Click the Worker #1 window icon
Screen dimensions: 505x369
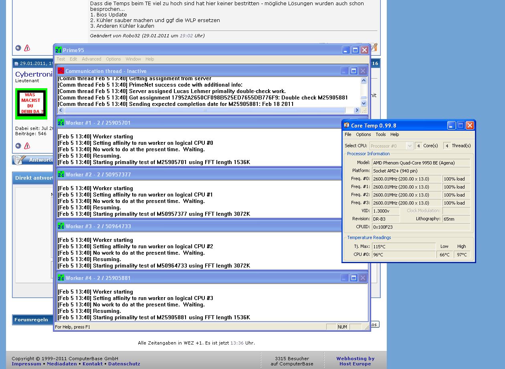(x=61, y=123)
